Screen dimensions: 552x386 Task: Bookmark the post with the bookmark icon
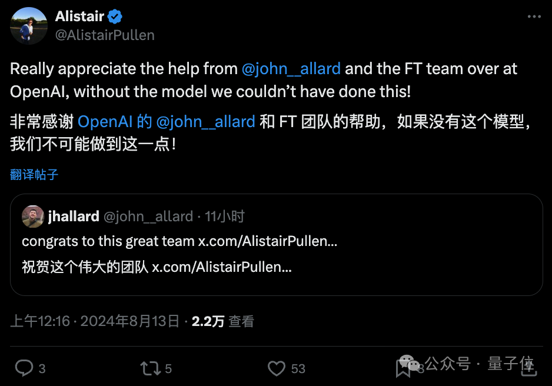[403, 368]
